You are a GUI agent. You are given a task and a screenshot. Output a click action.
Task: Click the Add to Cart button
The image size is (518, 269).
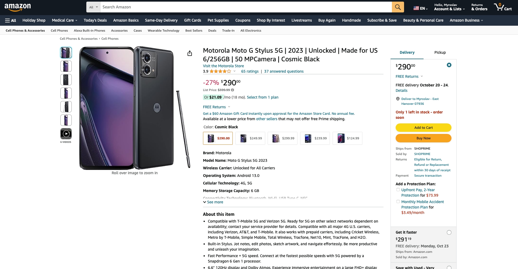click(423, 128)
